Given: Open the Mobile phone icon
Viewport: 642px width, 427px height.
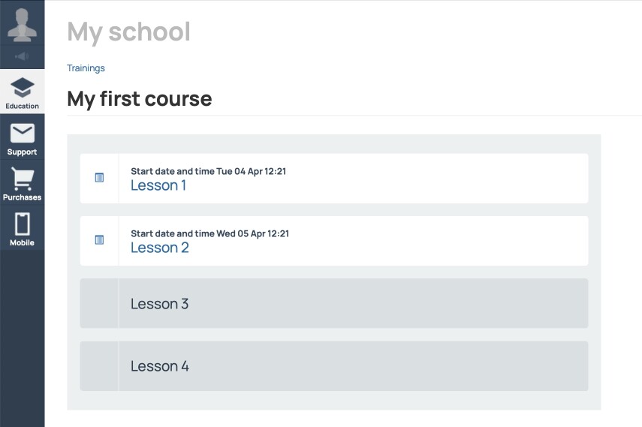Looking at the screenshot, I should 22,224.
